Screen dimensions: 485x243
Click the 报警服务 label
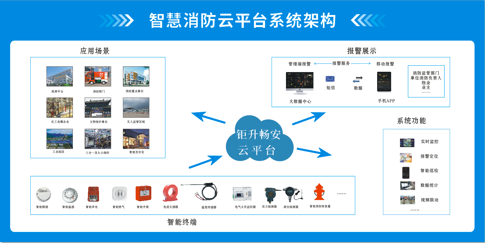pyautogui.click(x=341, y=63)
